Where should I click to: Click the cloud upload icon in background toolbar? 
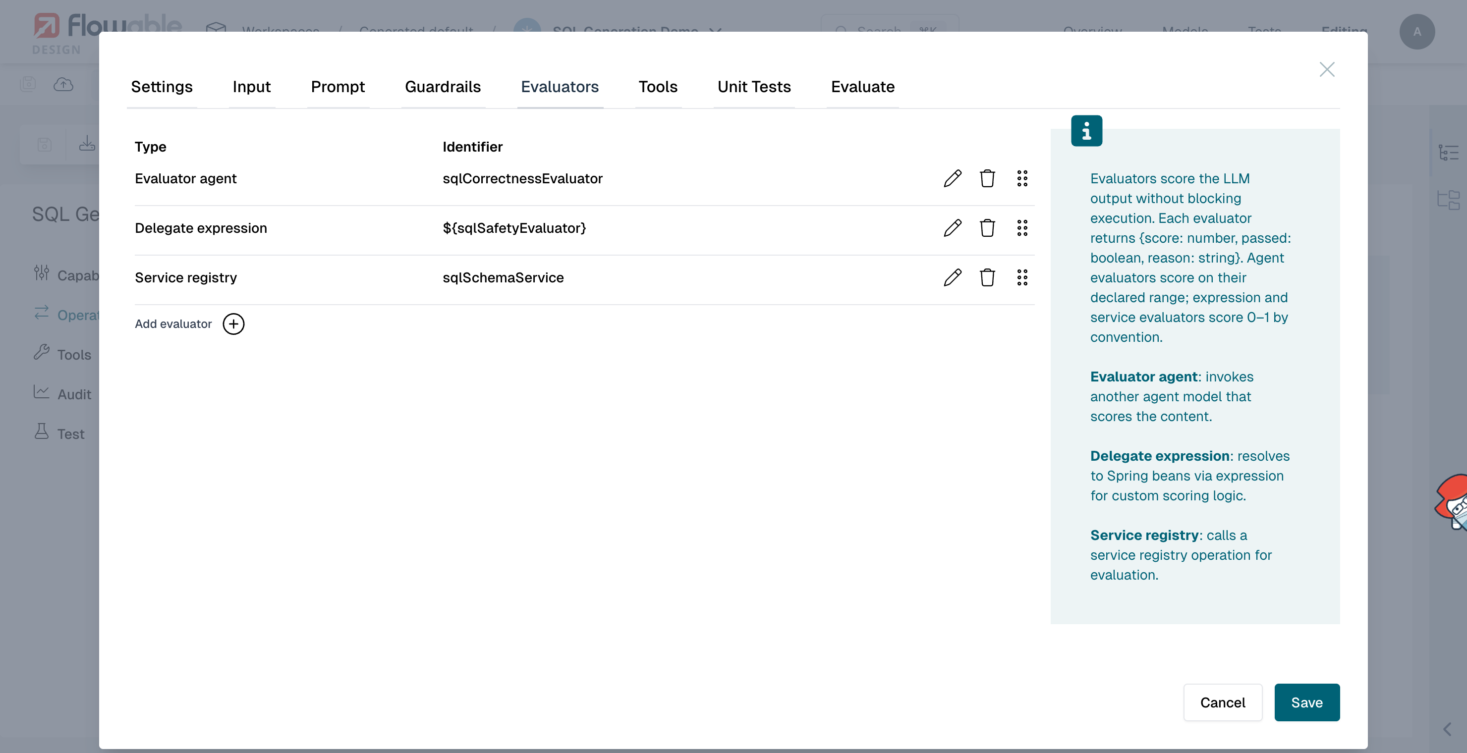click(63, 84)
